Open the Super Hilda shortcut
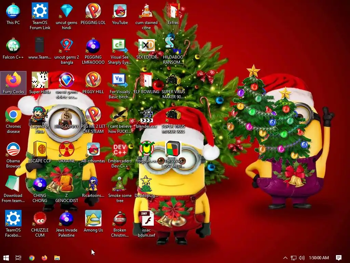 (40, 83)
